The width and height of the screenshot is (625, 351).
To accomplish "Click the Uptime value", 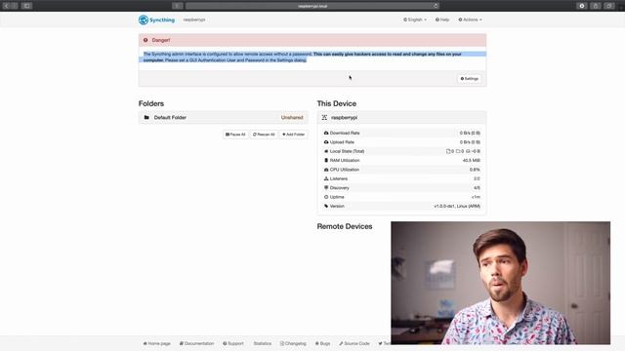I will (x=476, y=197).
